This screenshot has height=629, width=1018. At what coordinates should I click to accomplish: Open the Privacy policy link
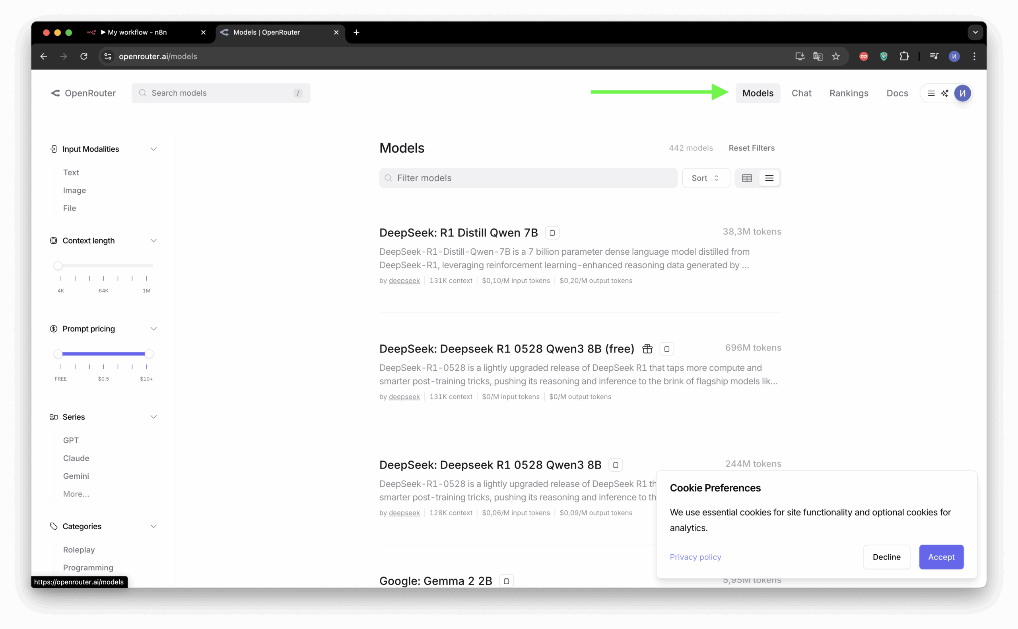point(695,557)
